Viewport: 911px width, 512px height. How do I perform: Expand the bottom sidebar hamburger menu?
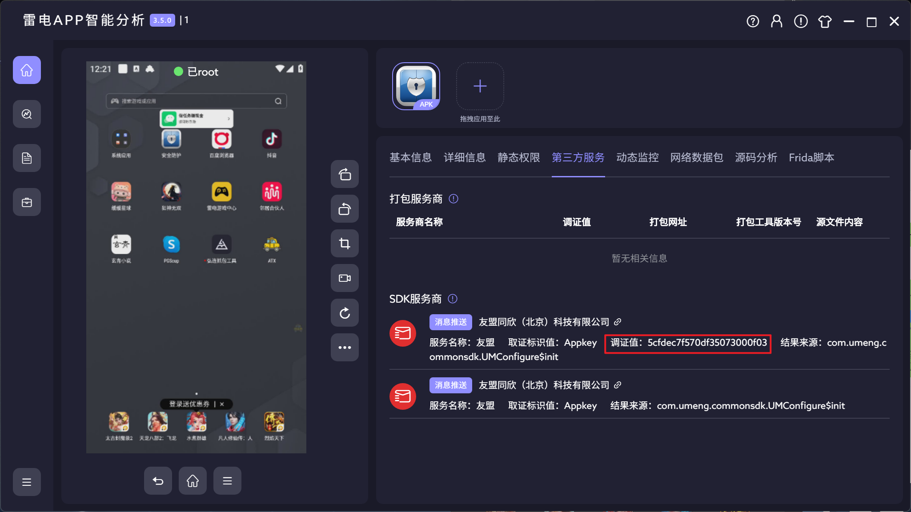(27, 482)
